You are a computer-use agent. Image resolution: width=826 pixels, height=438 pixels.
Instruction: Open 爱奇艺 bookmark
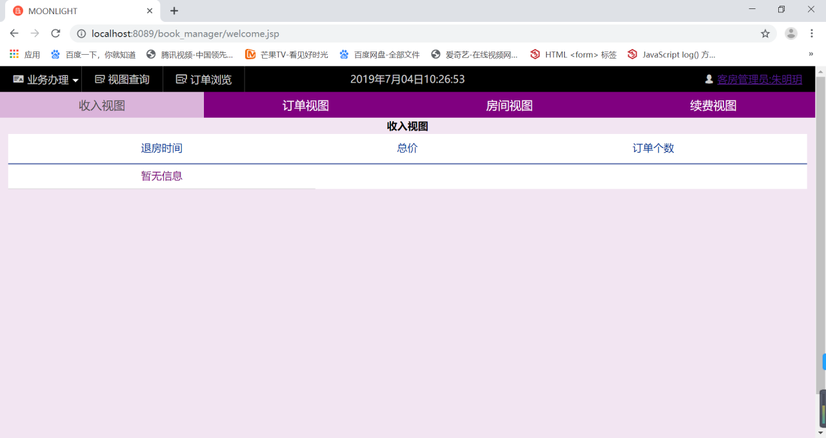pos(475,55)
